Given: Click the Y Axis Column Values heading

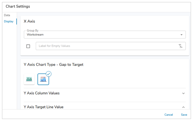Looking at the screenshot, I should 42,93.
